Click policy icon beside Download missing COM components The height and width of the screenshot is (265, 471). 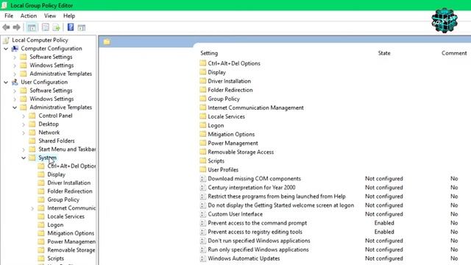point(203,179)
